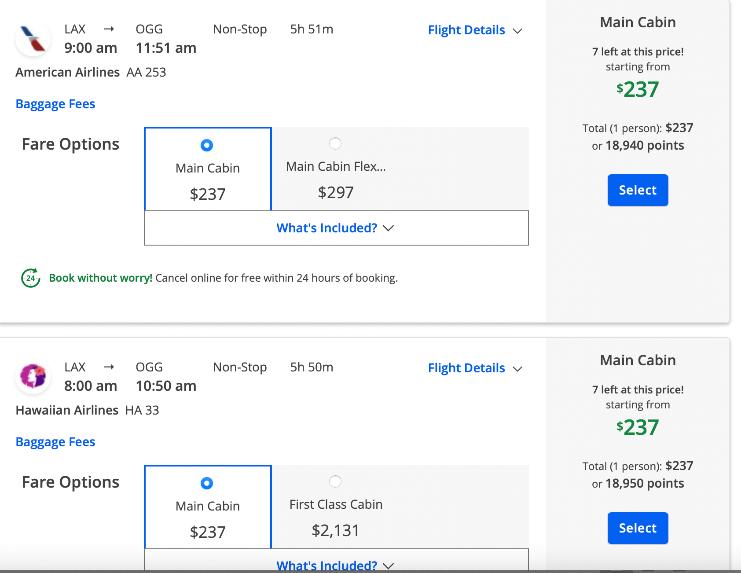
Task: Select First Class Cabin $2,131 radio button
Action: coord(335,481)
